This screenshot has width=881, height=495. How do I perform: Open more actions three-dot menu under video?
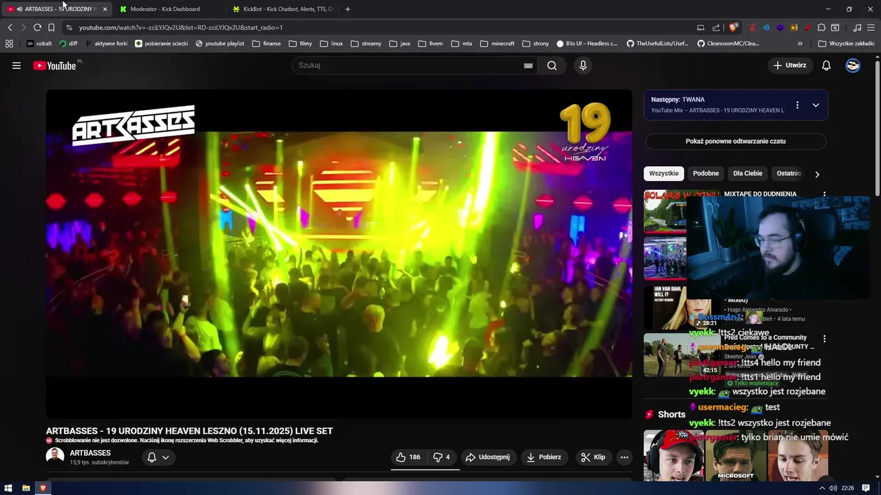tap(624, 457)
